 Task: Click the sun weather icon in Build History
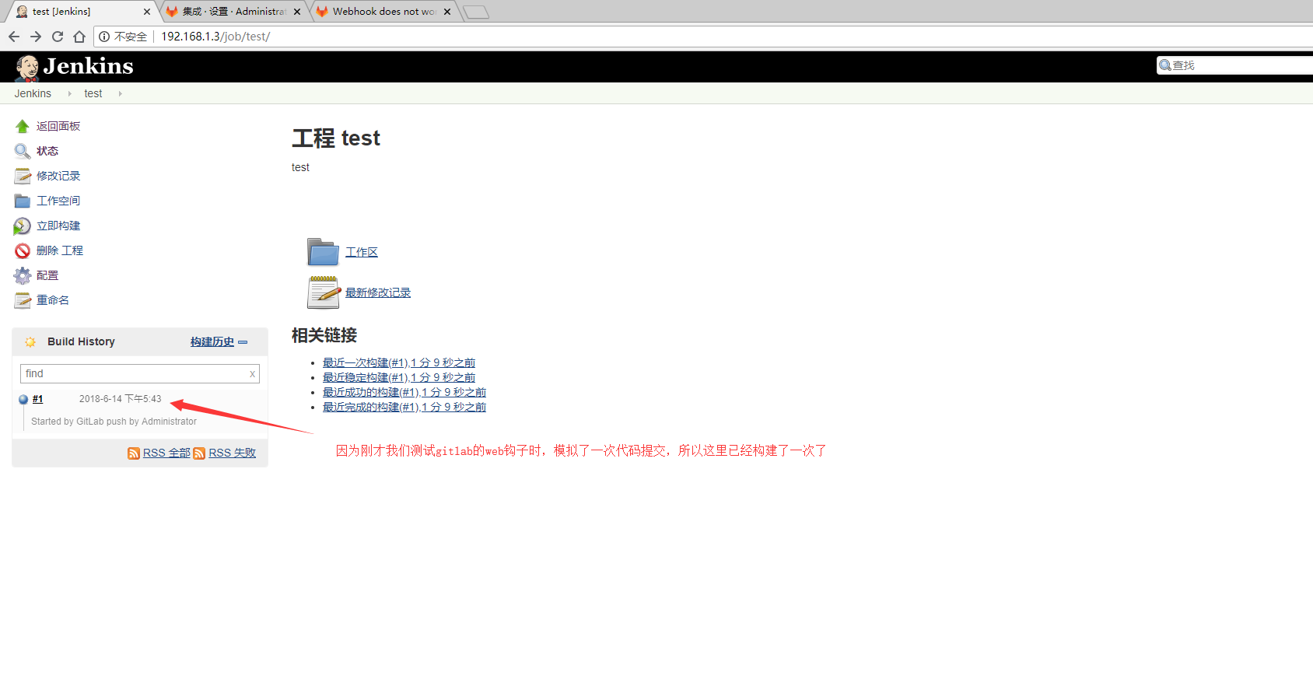[30, 341]
